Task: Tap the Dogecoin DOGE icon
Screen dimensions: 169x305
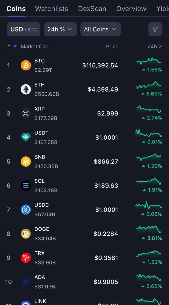Action: 26,234
